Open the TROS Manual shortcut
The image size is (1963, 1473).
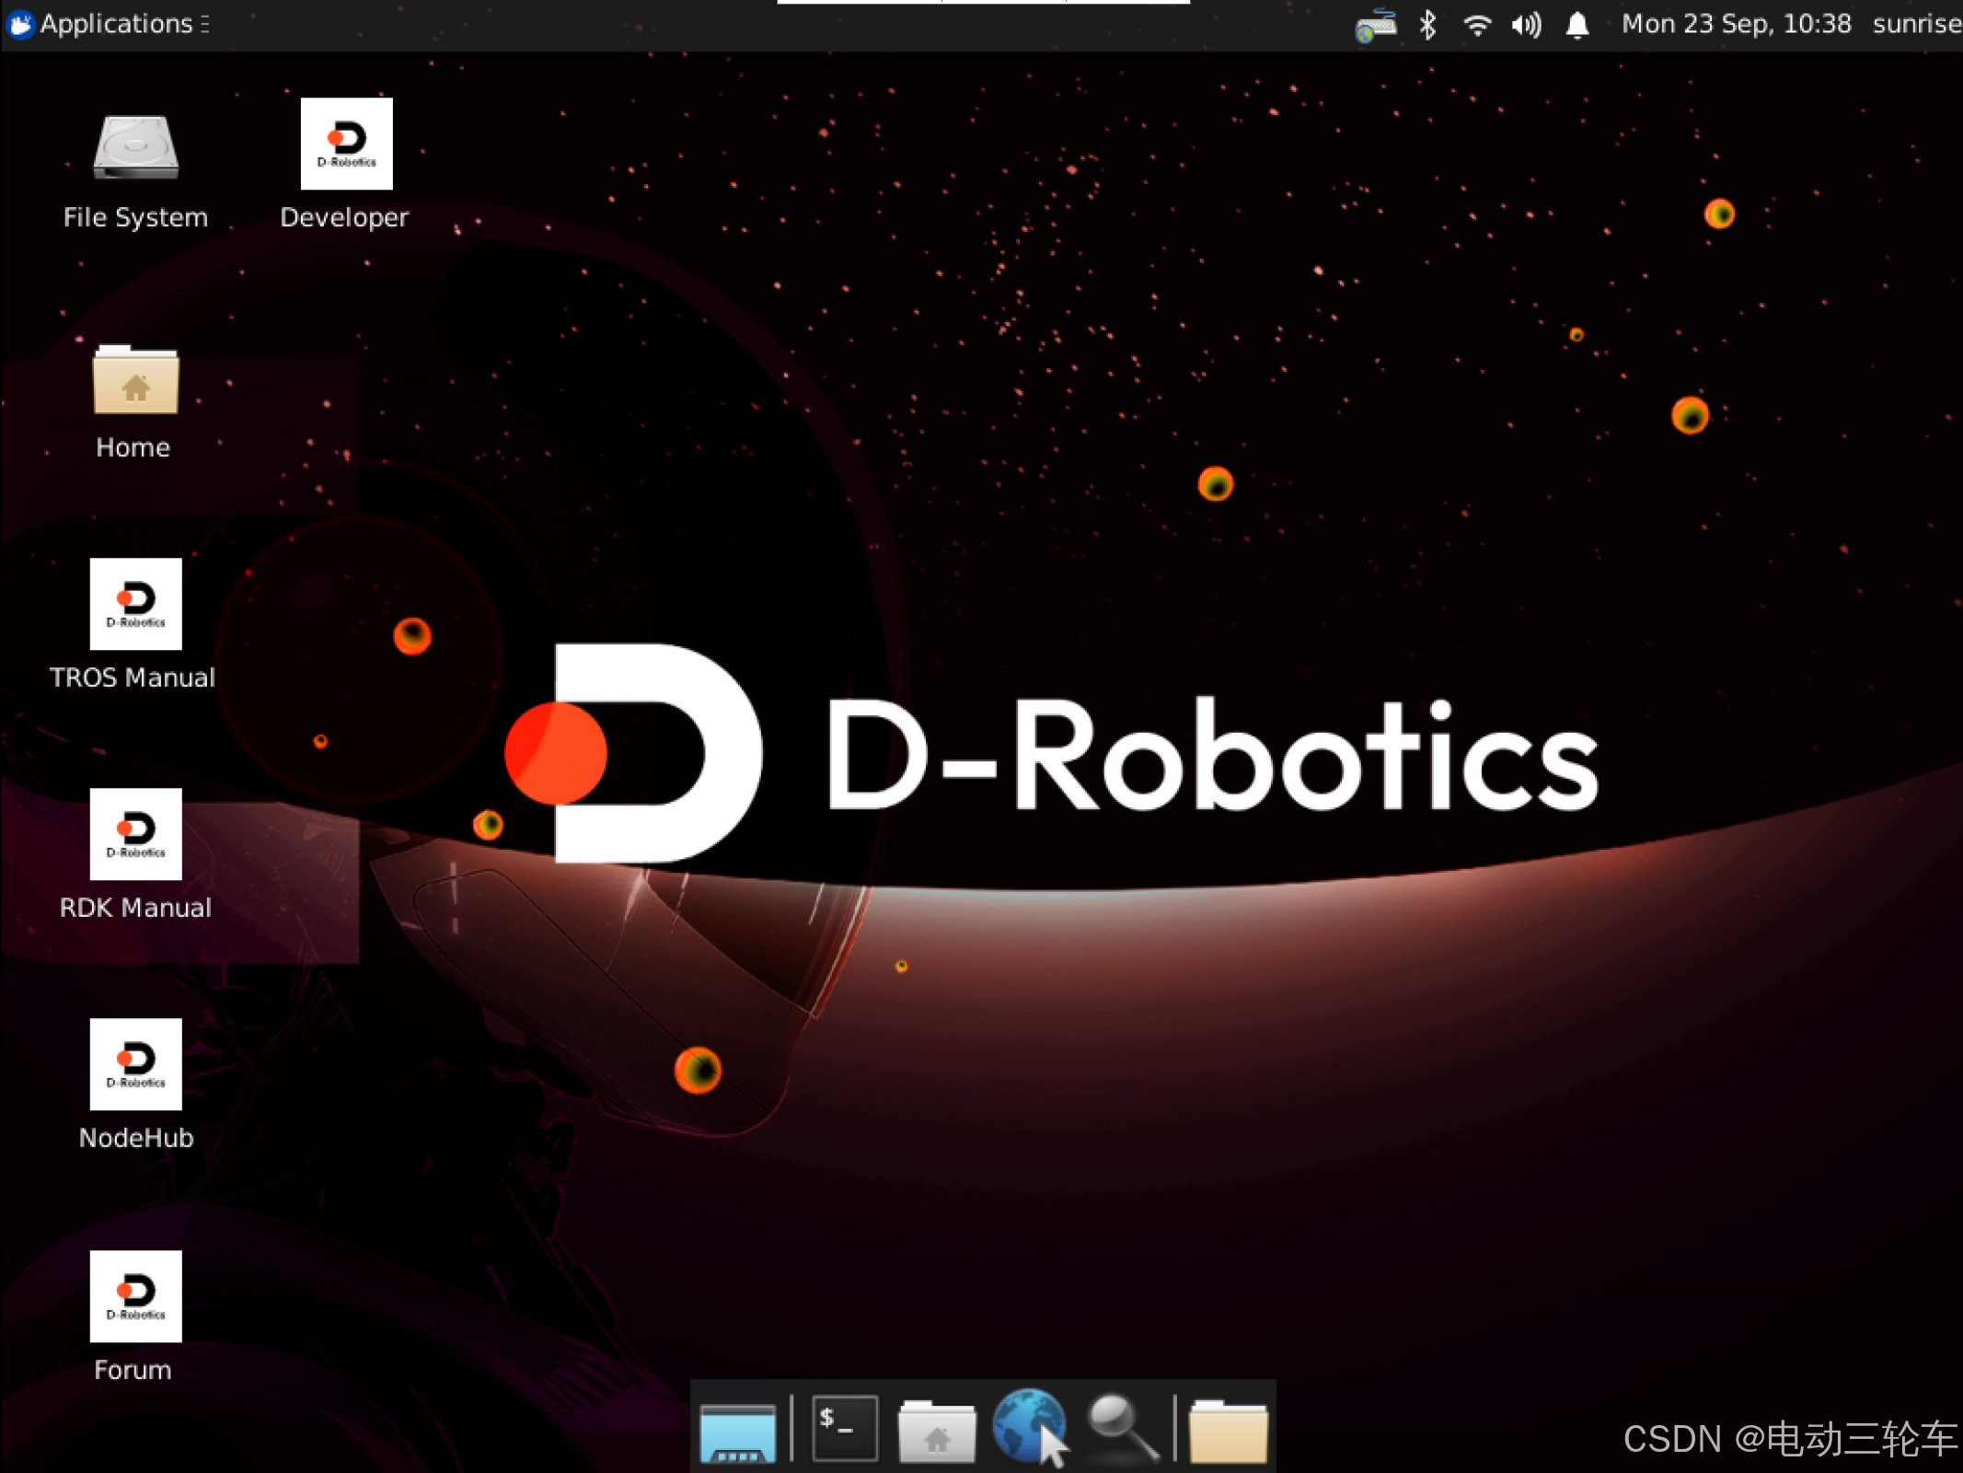coord(135,605)
